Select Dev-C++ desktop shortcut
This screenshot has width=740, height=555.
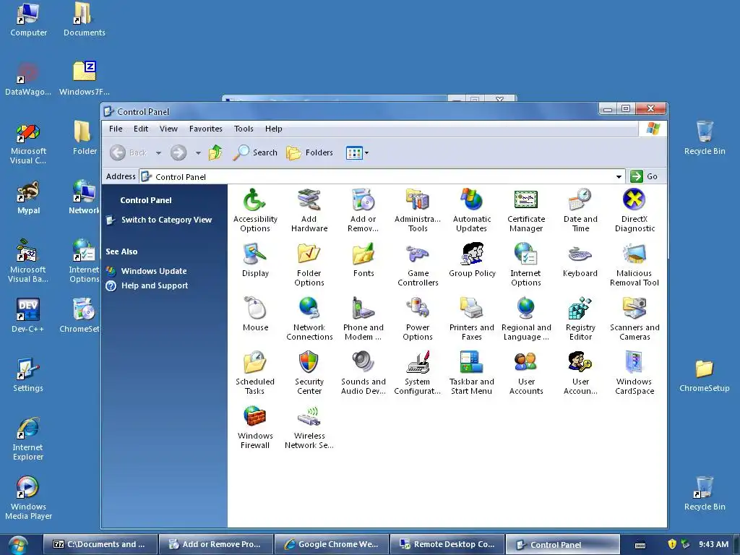coord(28,315)
